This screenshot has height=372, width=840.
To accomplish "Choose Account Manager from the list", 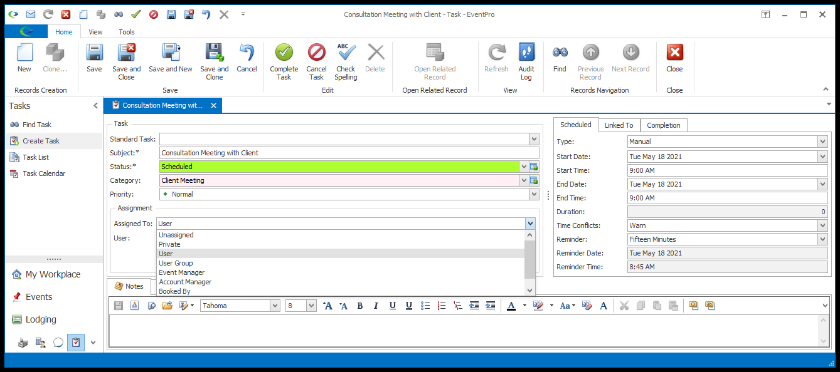I will click(x=340, y=282).
